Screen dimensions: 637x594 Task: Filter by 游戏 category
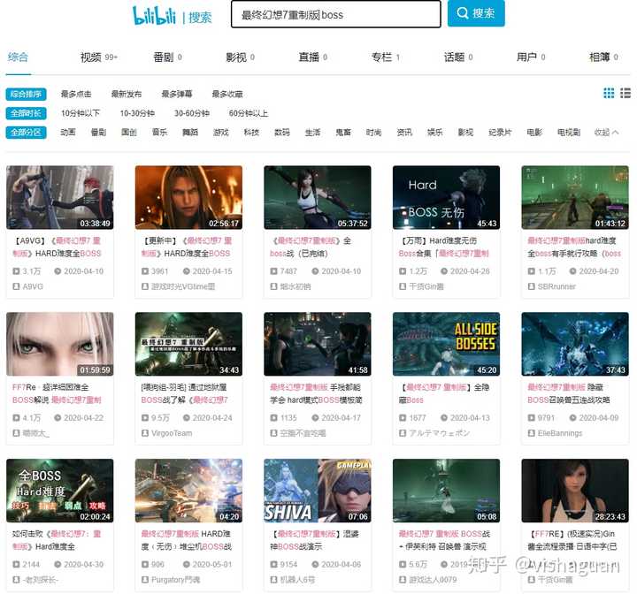(221, 133)
